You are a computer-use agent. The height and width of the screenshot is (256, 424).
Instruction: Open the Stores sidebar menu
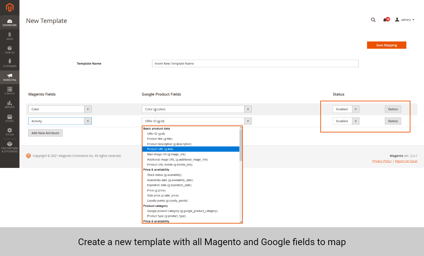(10, 118)
